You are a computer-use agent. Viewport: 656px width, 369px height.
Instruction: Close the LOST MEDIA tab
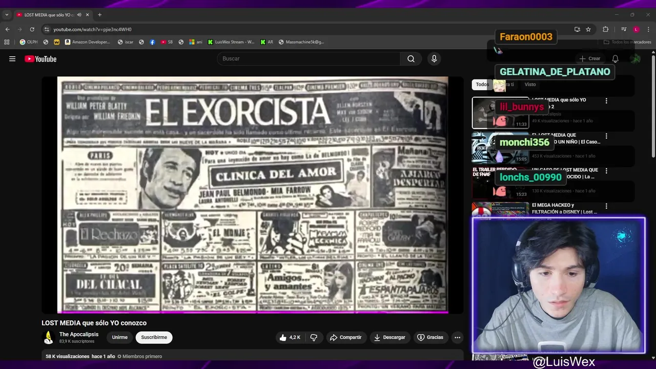(x=87, y=15)
